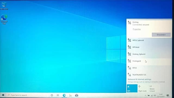Select the HP24old network
This screenshot has height=98, width=174.
click(149, 47)
